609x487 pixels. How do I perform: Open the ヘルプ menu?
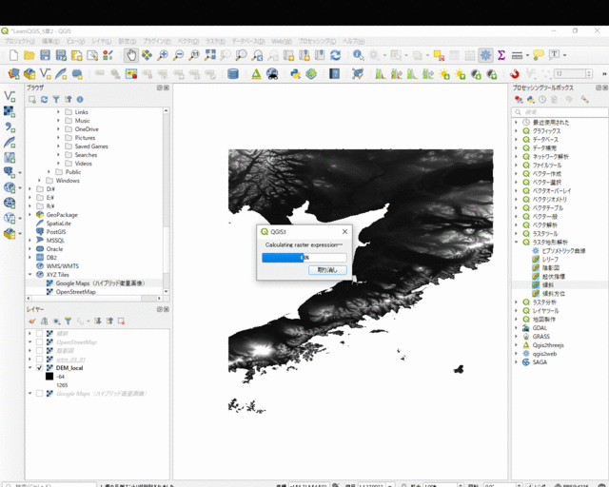tap(353, 41)
